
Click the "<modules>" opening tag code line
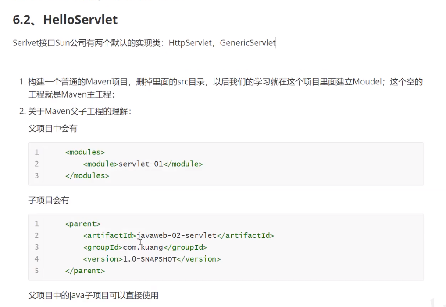tap(85, 152)
